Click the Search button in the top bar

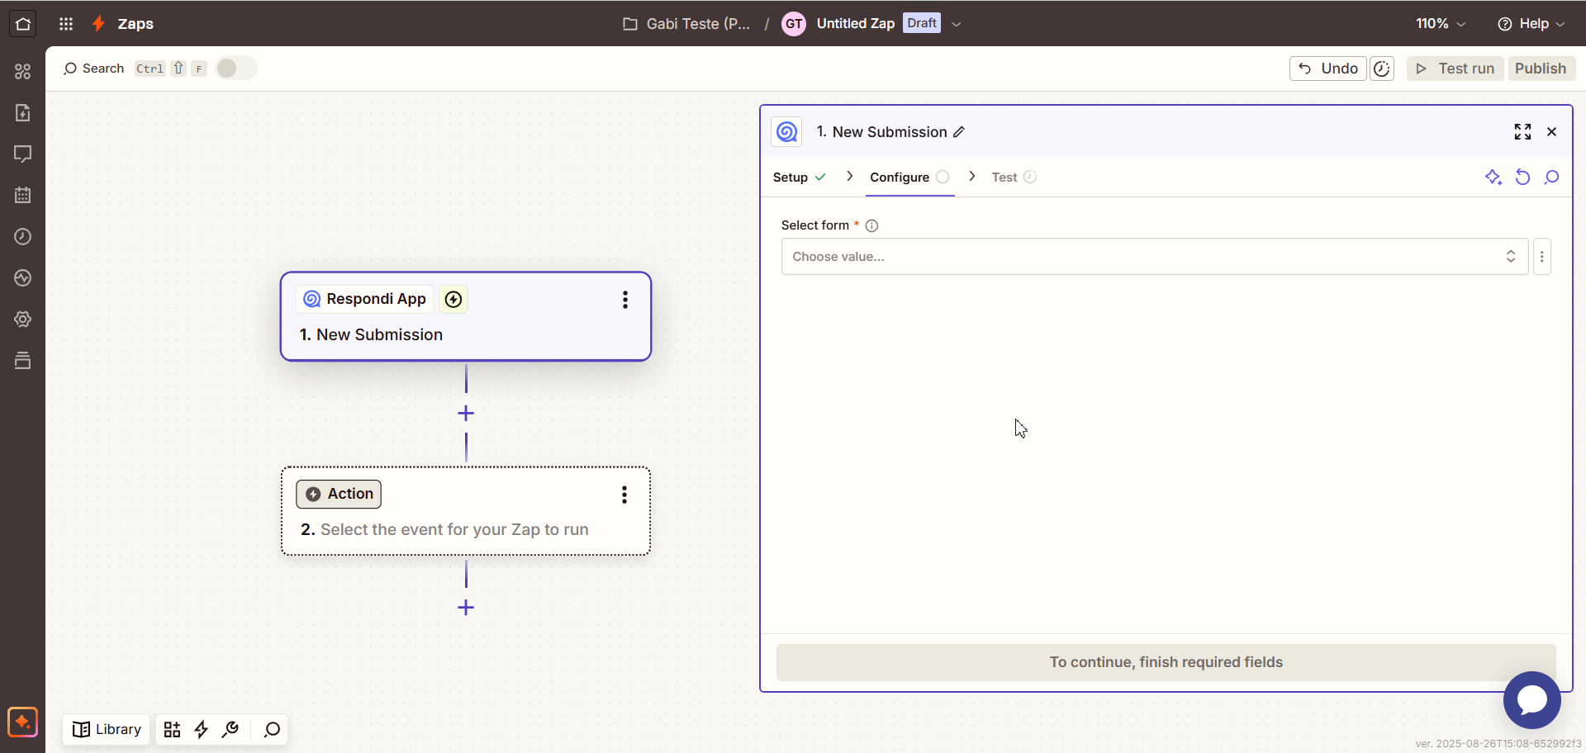(93, 69)
